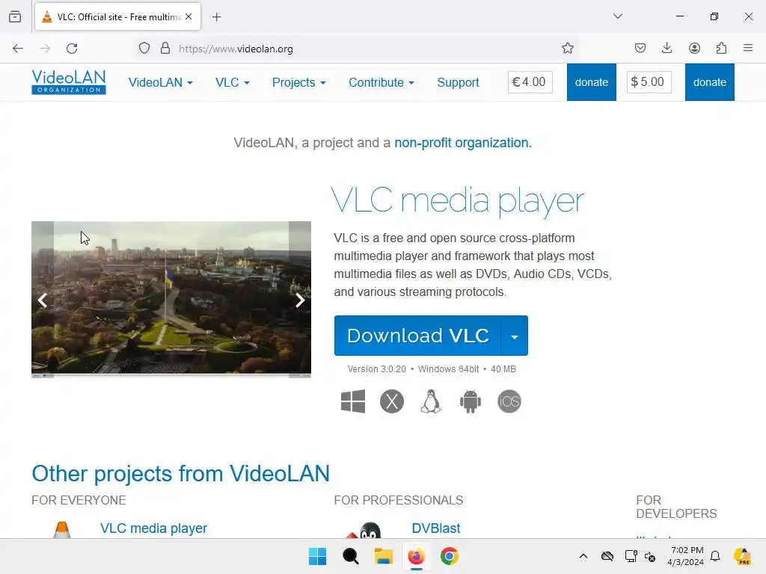Open File Explorer from taskbar
766x574 pixels.
tap(384, 556)
